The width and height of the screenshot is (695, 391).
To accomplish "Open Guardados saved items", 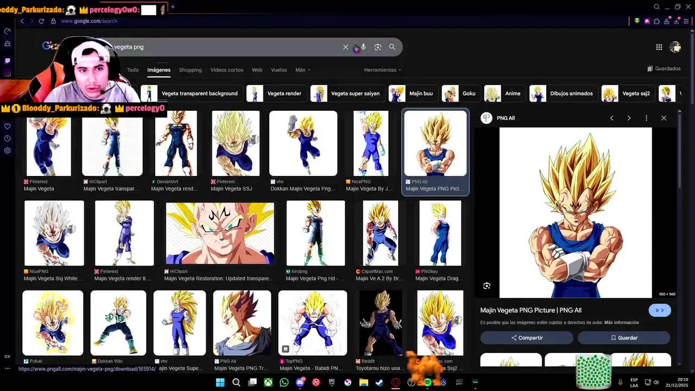I will click(664, 69).
